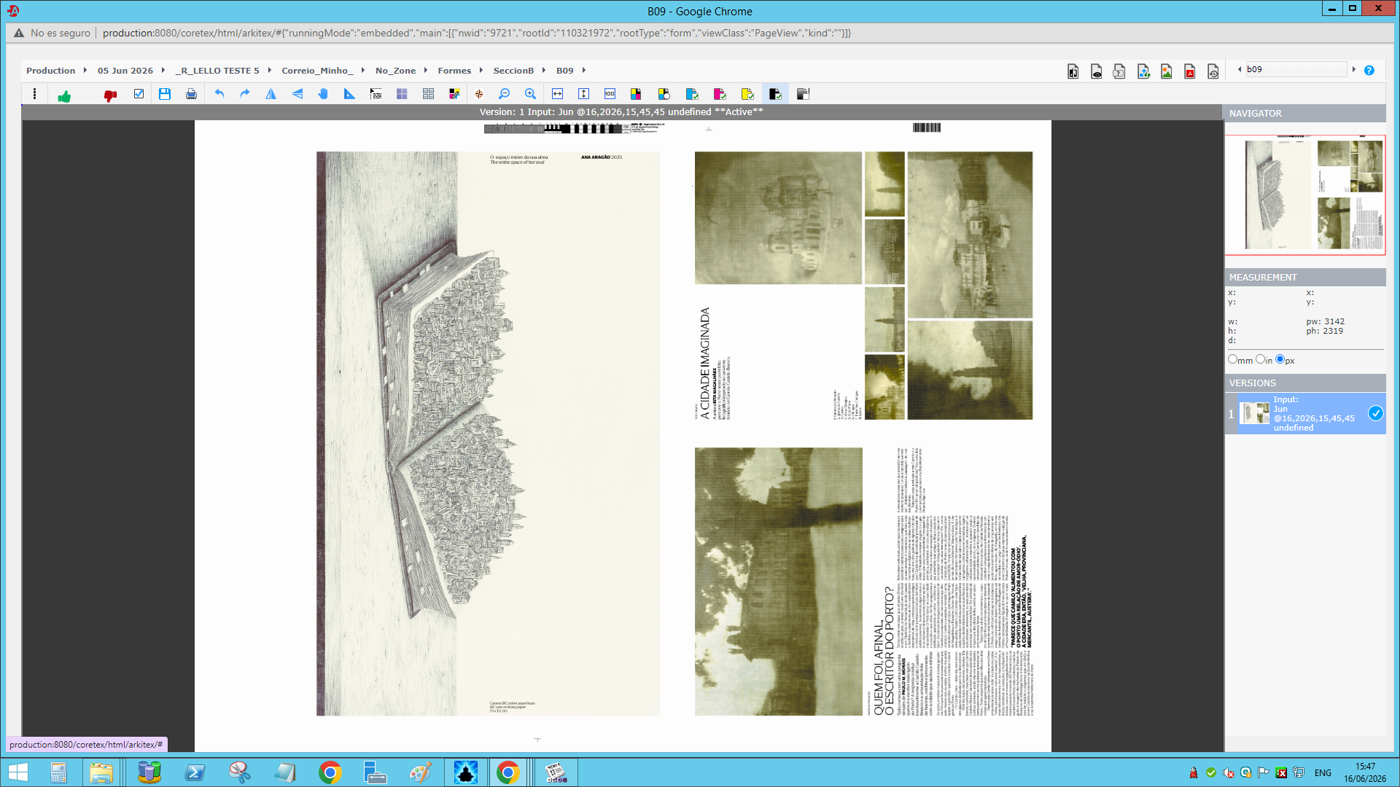Select the in measurement unit
This screenshot has height=787, width=1400.
(1261, 359)
